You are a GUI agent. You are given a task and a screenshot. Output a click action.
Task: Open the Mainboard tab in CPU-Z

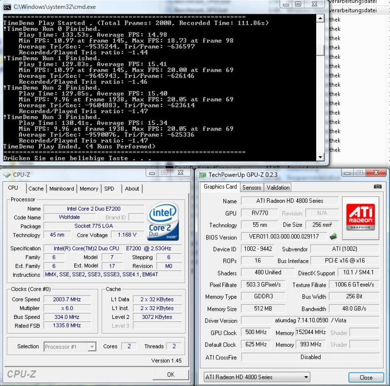coord(62,189)
